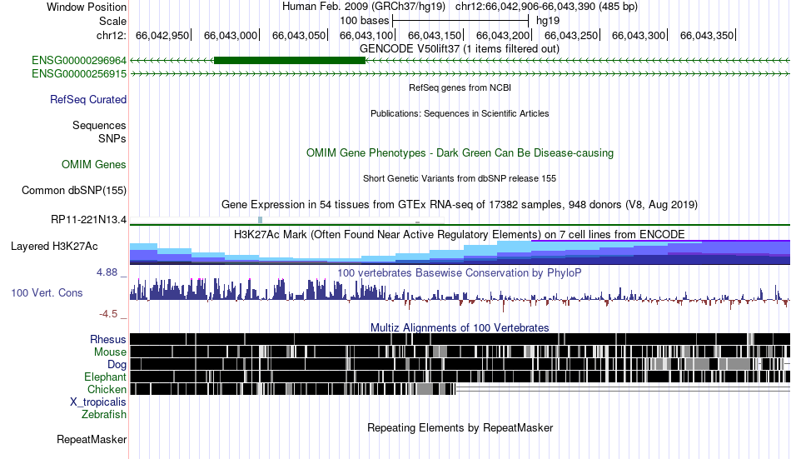Click the hg19 label beside scale bar
Screen dimensions: 791x459
coord(548,21)
